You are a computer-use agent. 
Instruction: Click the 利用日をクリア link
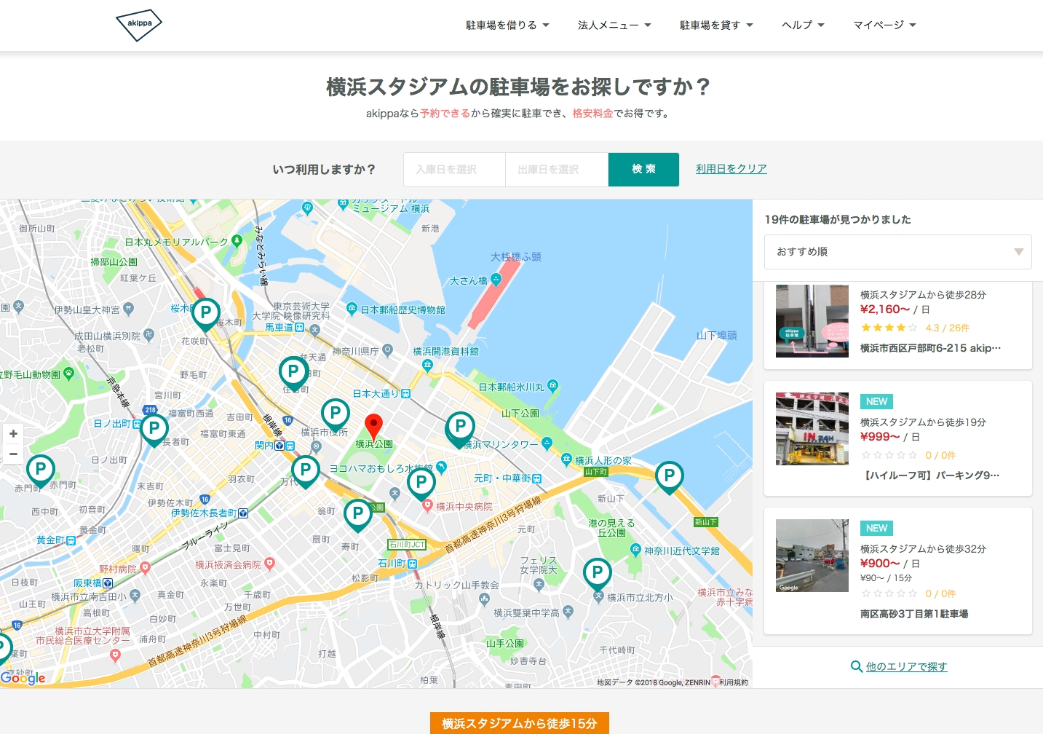click(x=731, y=169)
